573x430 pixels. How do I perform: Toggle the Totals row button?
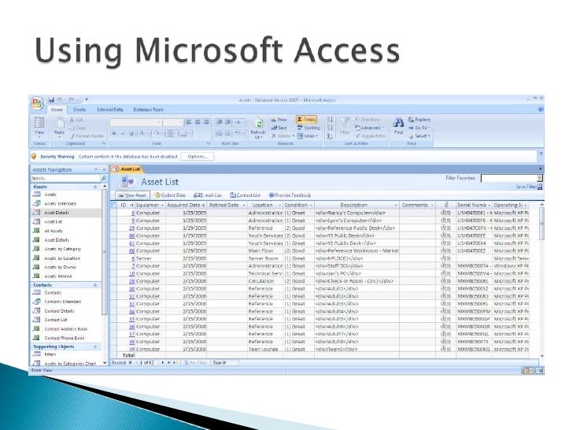coord(306,120)
